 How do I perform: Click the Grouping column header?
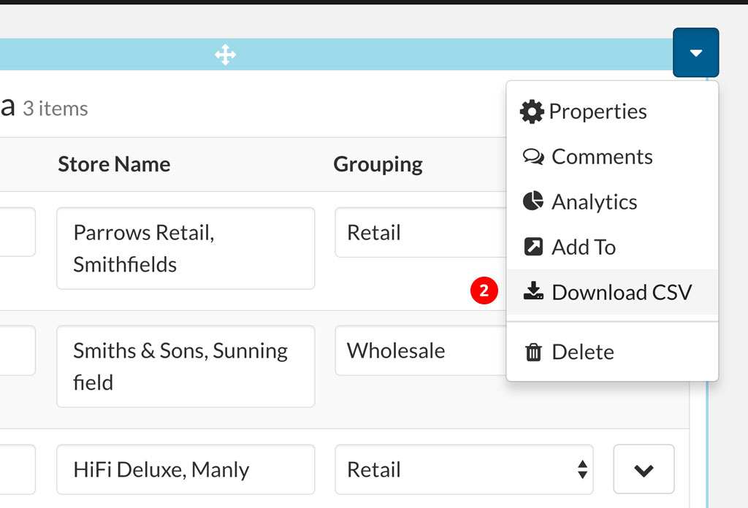pos(378,164)
